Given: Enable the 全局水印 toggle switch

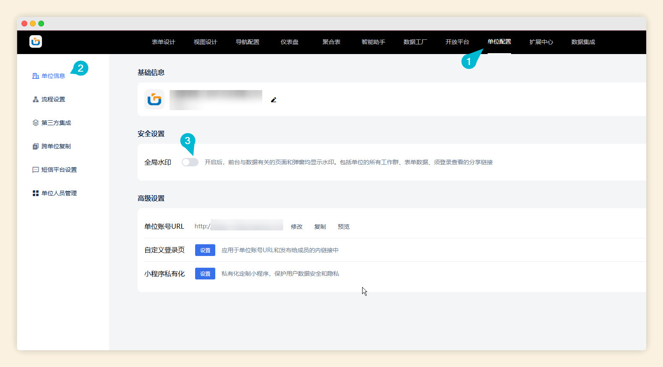Looking at the screenshot, I should (190, 162).
